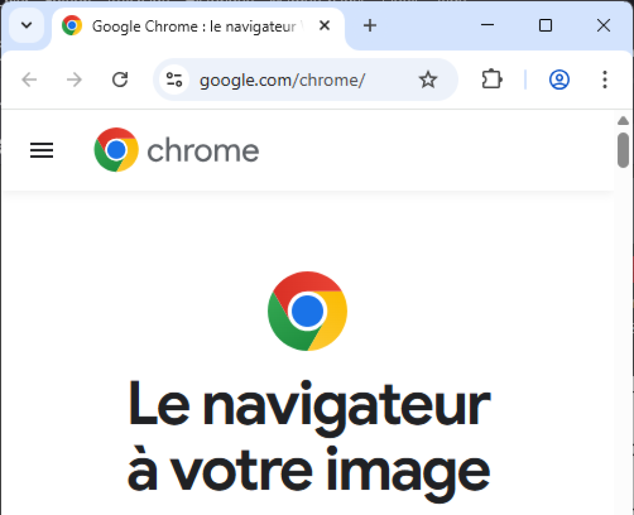The width and height of the screenshot is (634, 515).
Task: Close the Google Chrome tab
Action: (x=324, y=26)
